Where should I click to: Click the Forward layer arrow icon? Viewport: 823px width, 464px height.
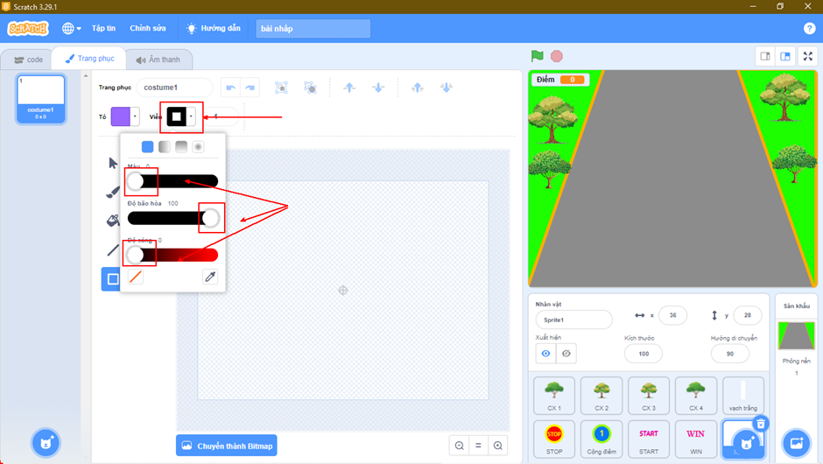tap(349, 88)
